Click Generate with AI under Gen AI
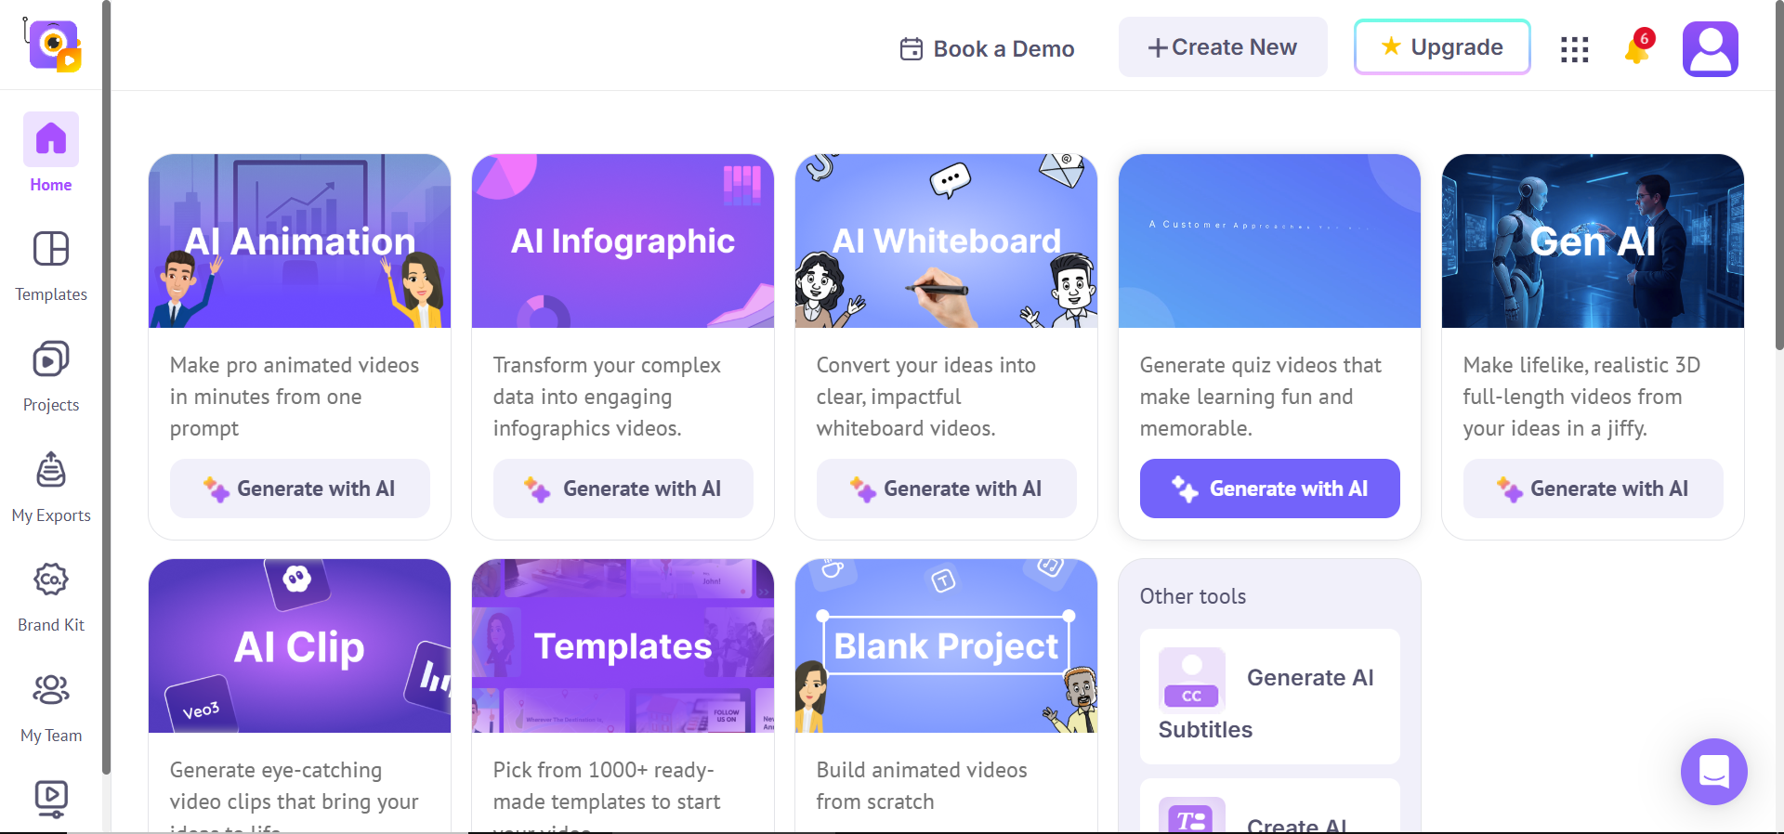The height and width of the screenshot is (834, 1784). (x=1594, y=489)
